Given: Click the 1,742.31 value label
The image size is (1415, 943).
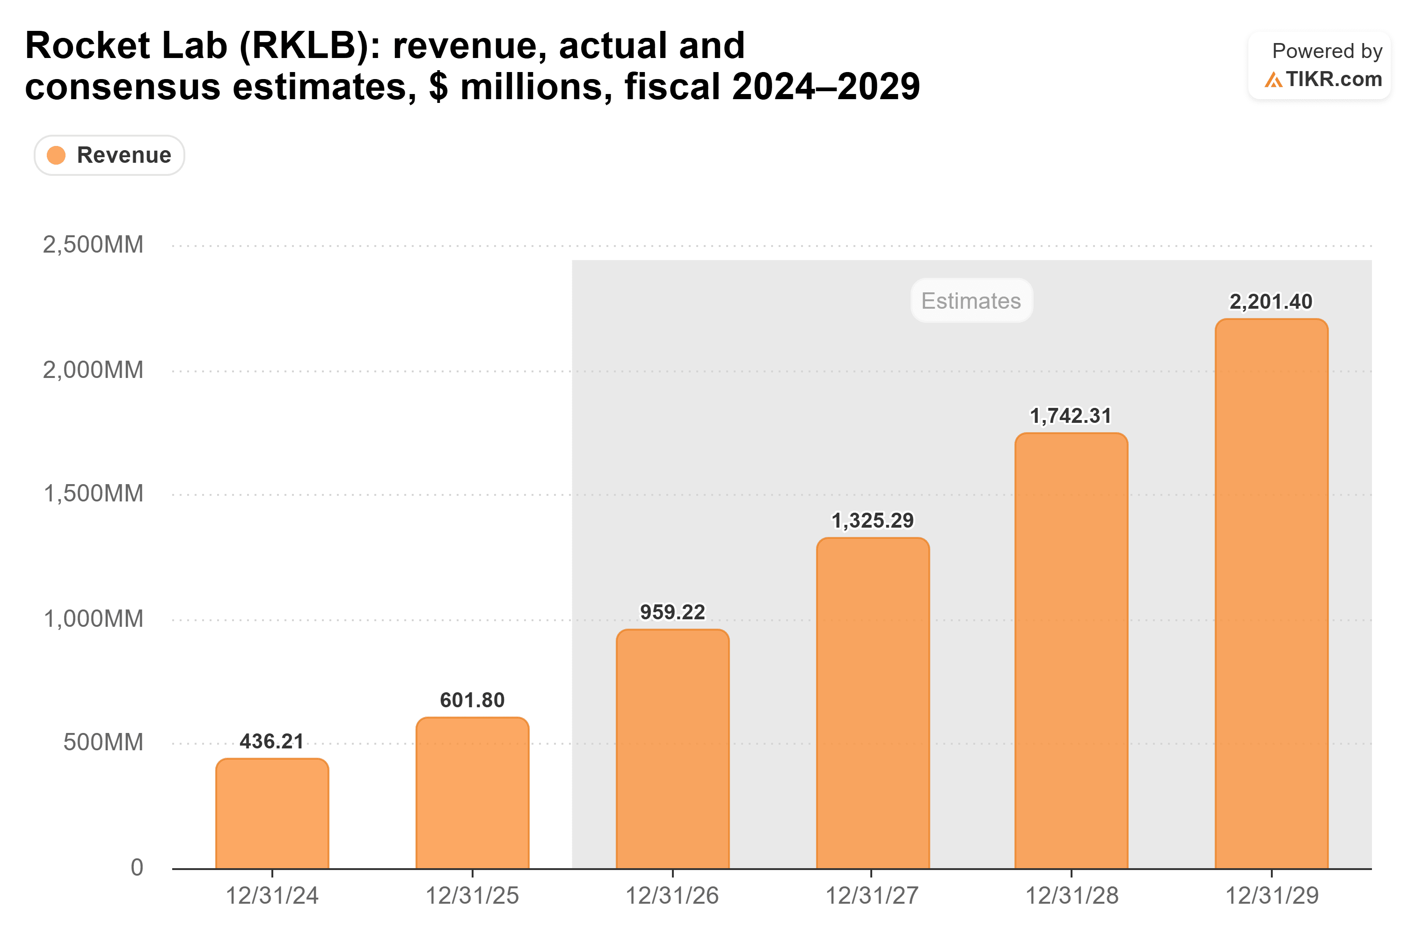Looking at the screenshot, I should pyautogui.click(x=1071, y=416).
